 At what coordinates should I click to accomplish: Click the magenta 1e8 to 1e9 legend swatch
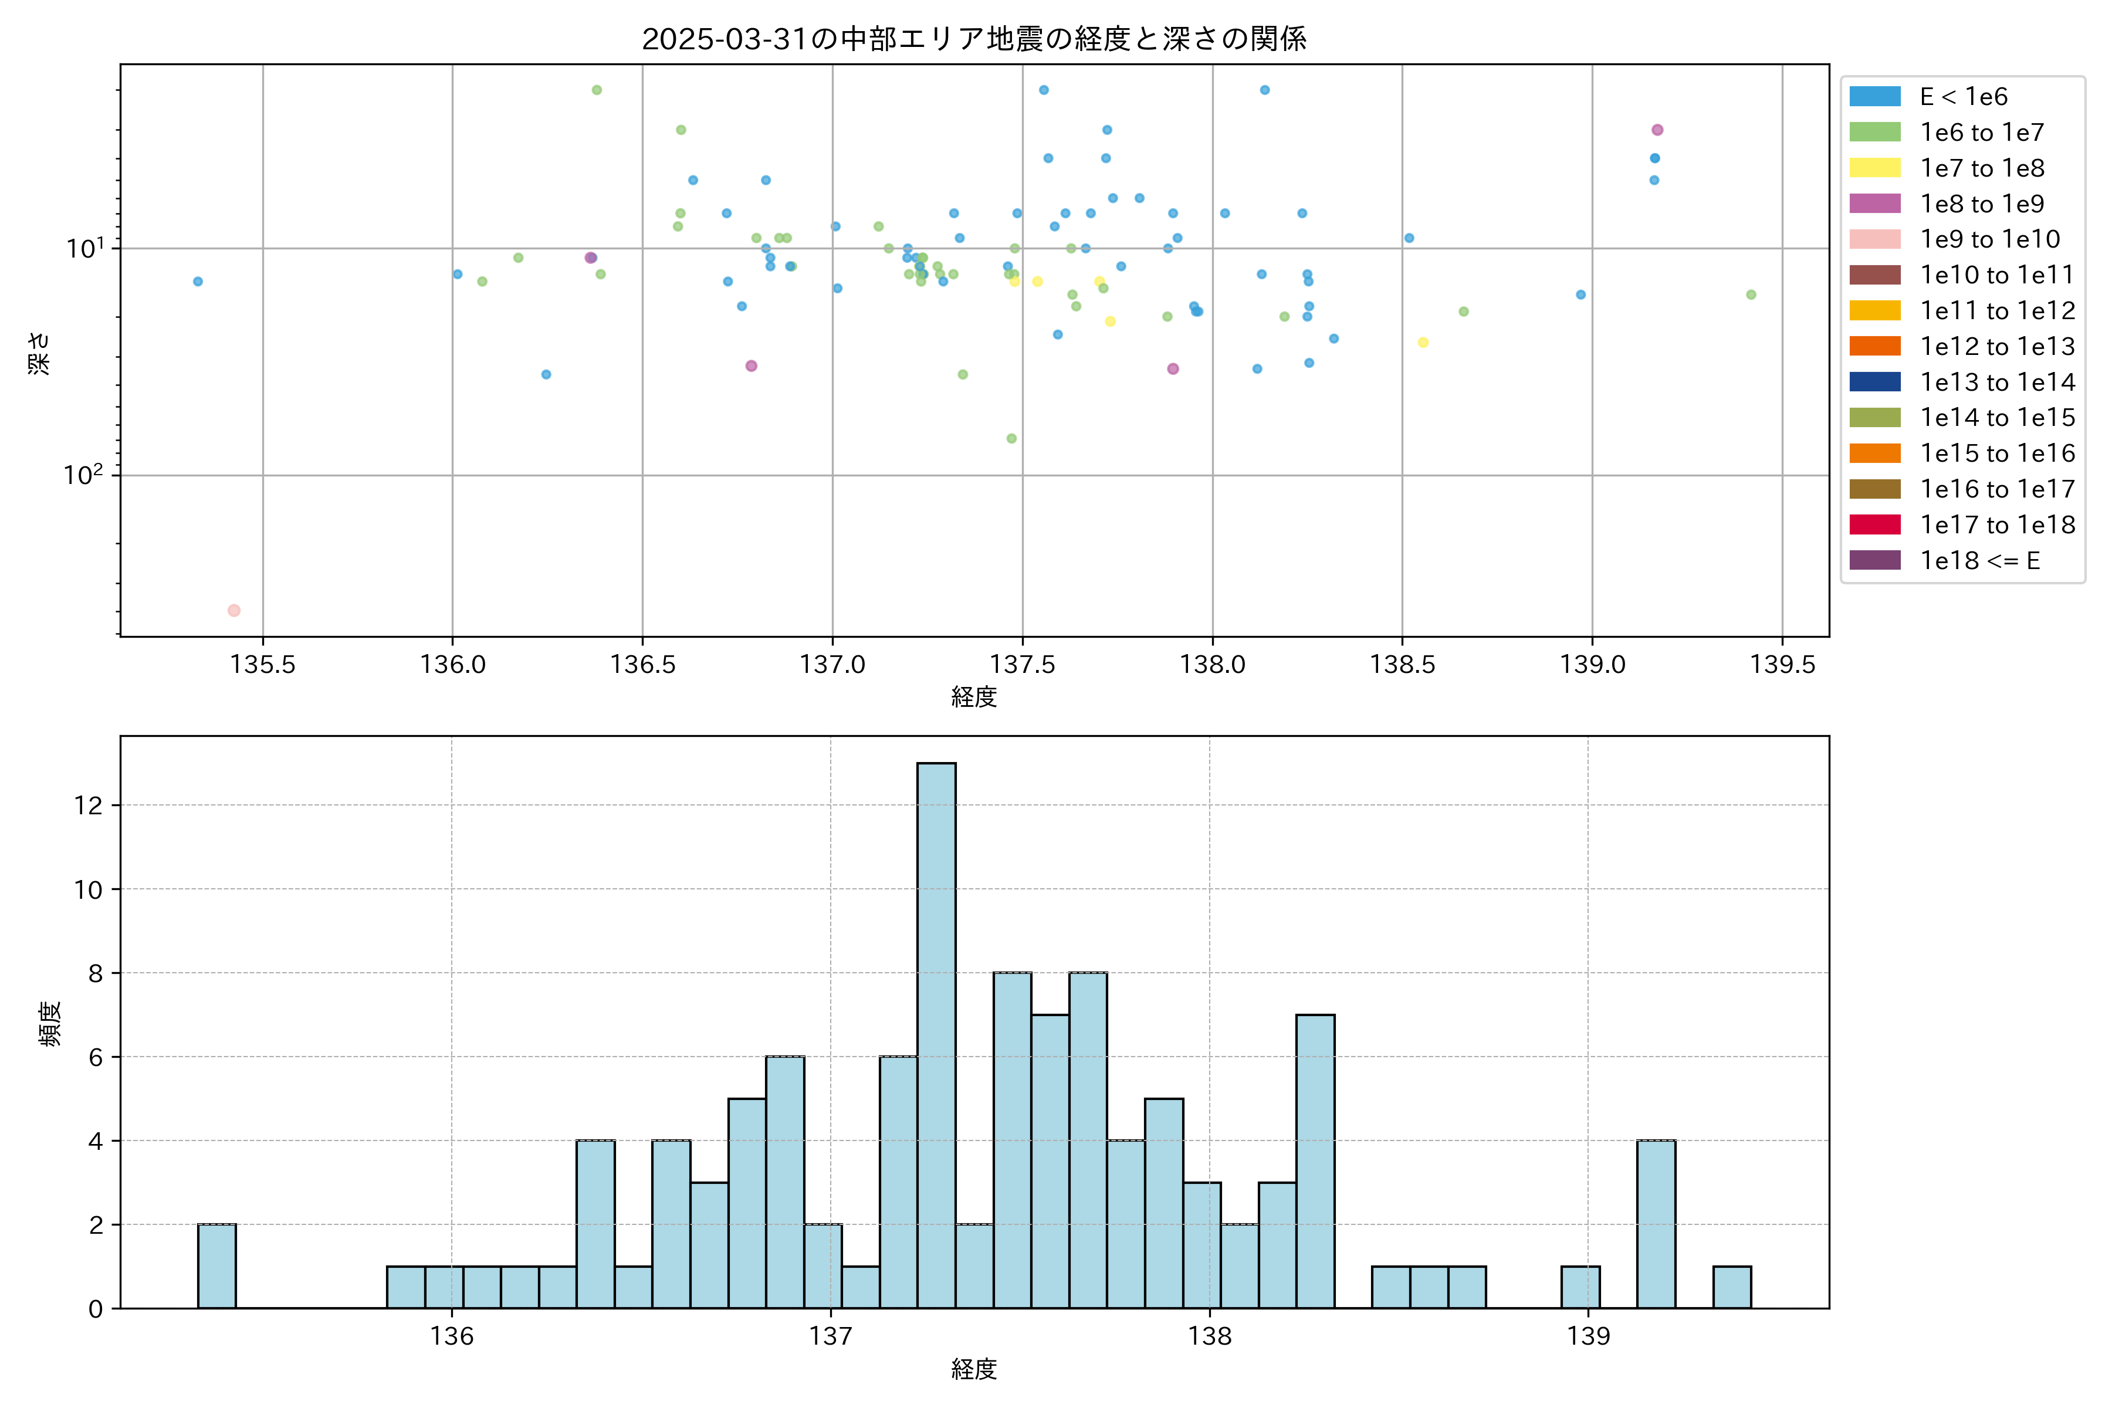point(1875,204)
